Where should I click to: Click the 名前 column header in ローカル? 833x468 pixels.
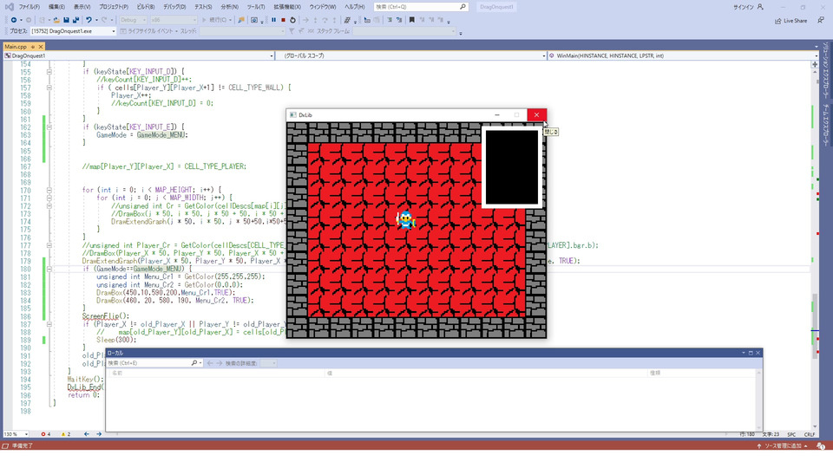(217, 373)
